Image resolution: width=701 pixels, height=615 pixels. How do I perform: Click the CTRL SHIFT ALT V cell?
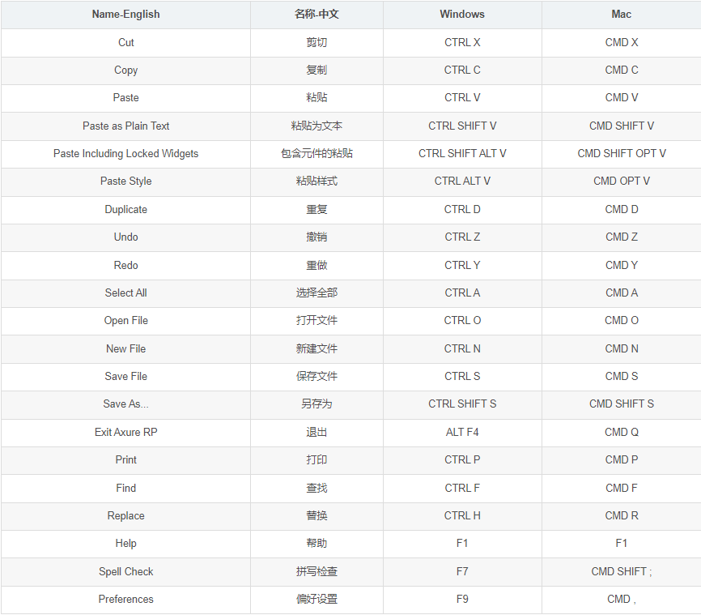pos(462,153)
